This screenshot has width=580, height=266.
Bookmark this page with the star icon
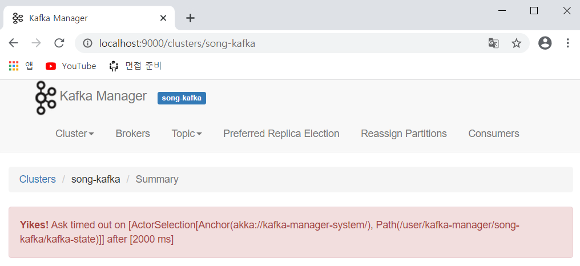[x=516, y=43]
